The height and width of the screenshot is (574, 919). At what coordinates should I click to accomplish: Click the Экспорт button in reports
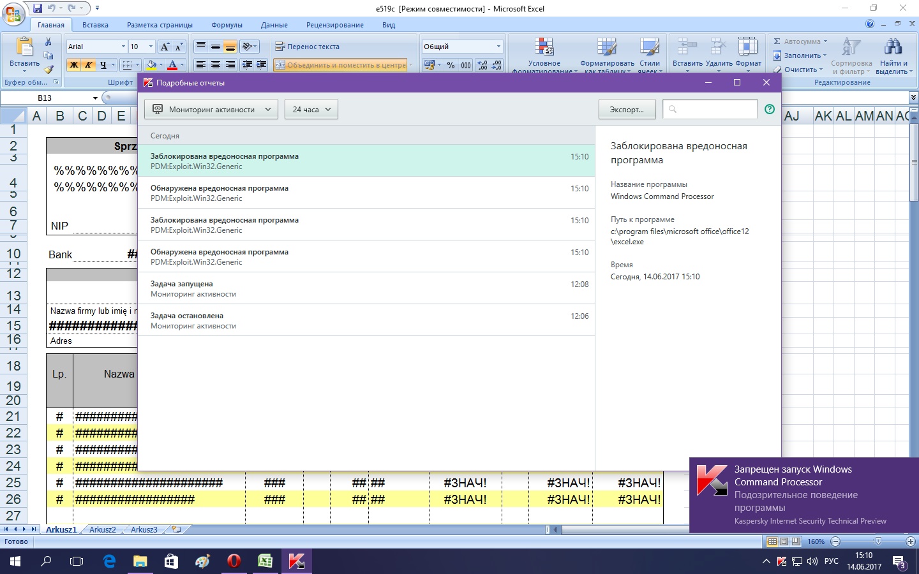click(x=627, y=109)
